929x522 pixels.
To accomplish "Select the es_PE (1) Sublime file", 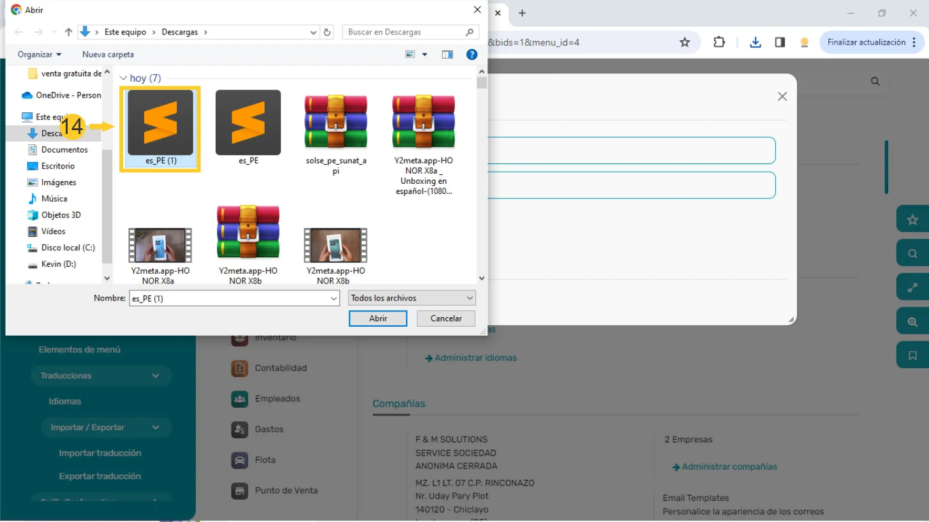I will point(160,128).
